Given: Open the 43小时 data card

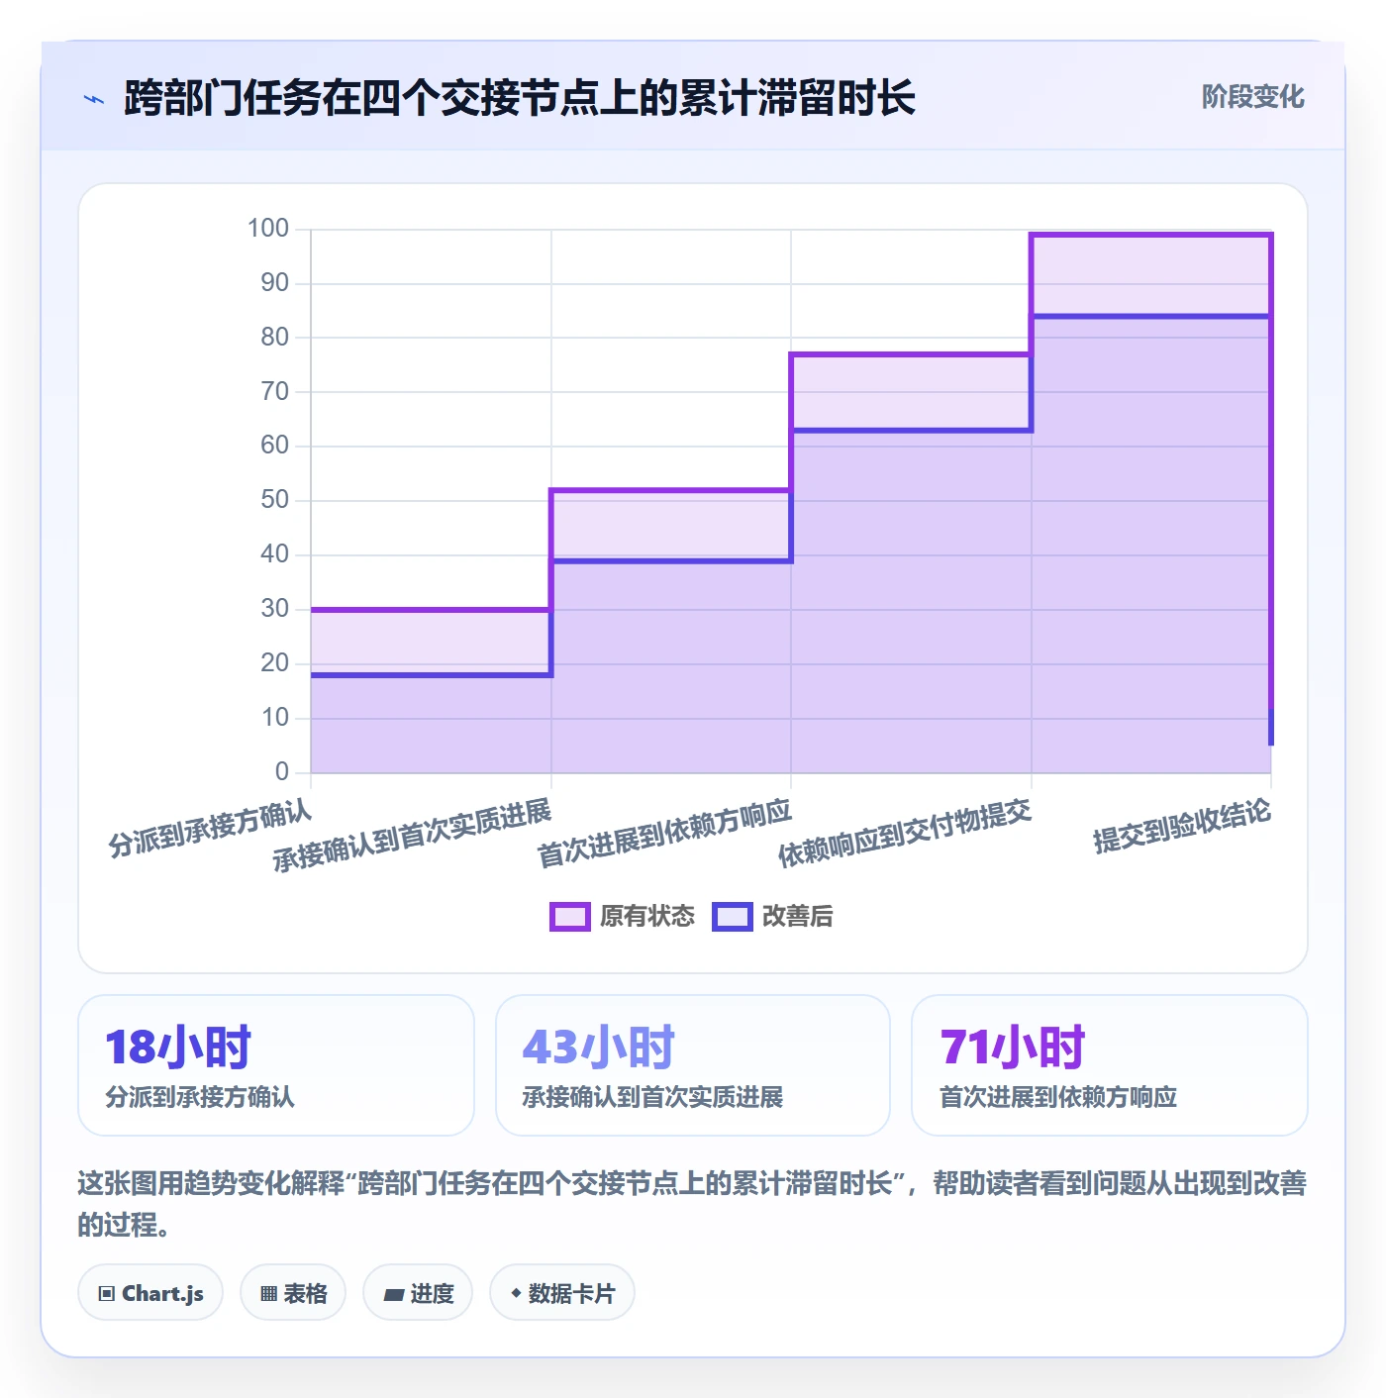Looking at the screenshot, I should point(693,1065).
